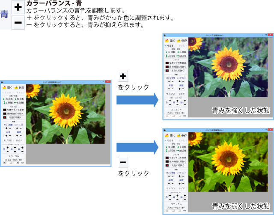Click the large plus icon beside the 青 heading
Viewport: 274px width, 215px height.
[18, 7]
